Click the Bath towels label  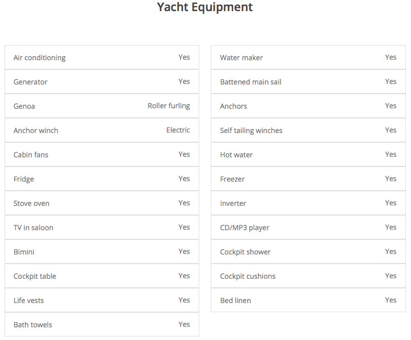33,325
